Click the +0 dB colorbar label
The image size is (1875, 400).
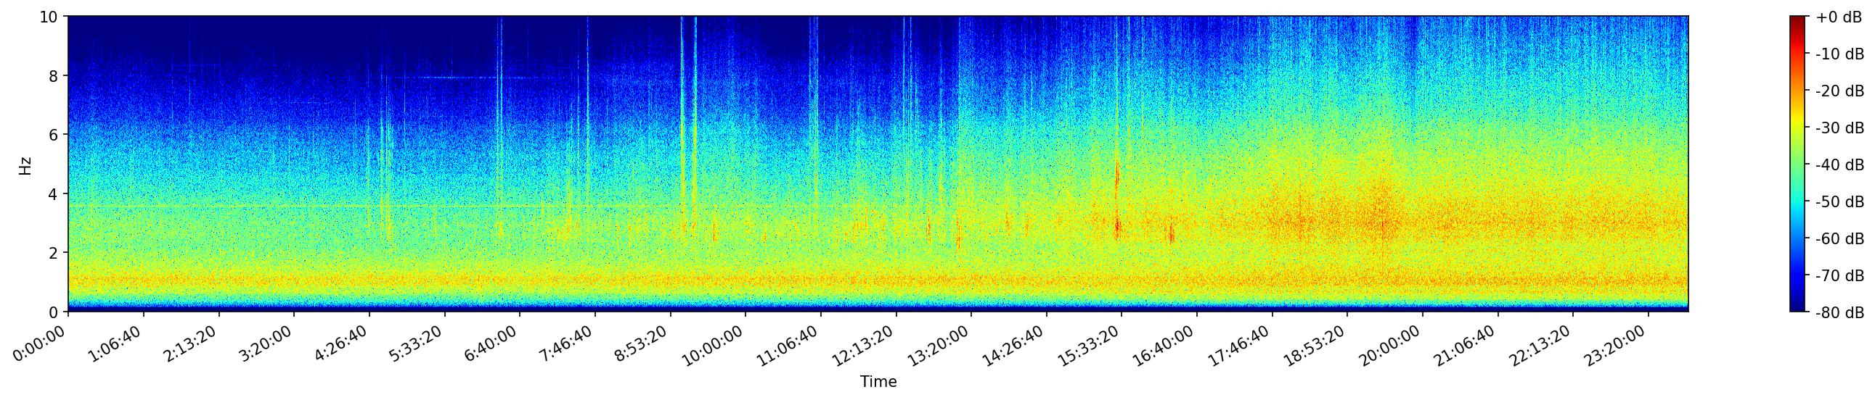point(1838,17)
